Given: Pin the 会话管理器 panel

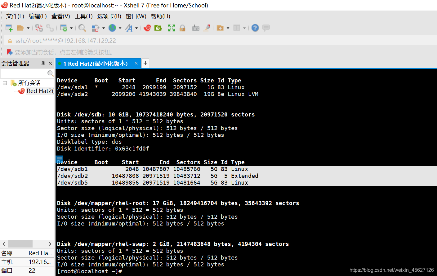Looking at the screenshot, I should [43, 63].
